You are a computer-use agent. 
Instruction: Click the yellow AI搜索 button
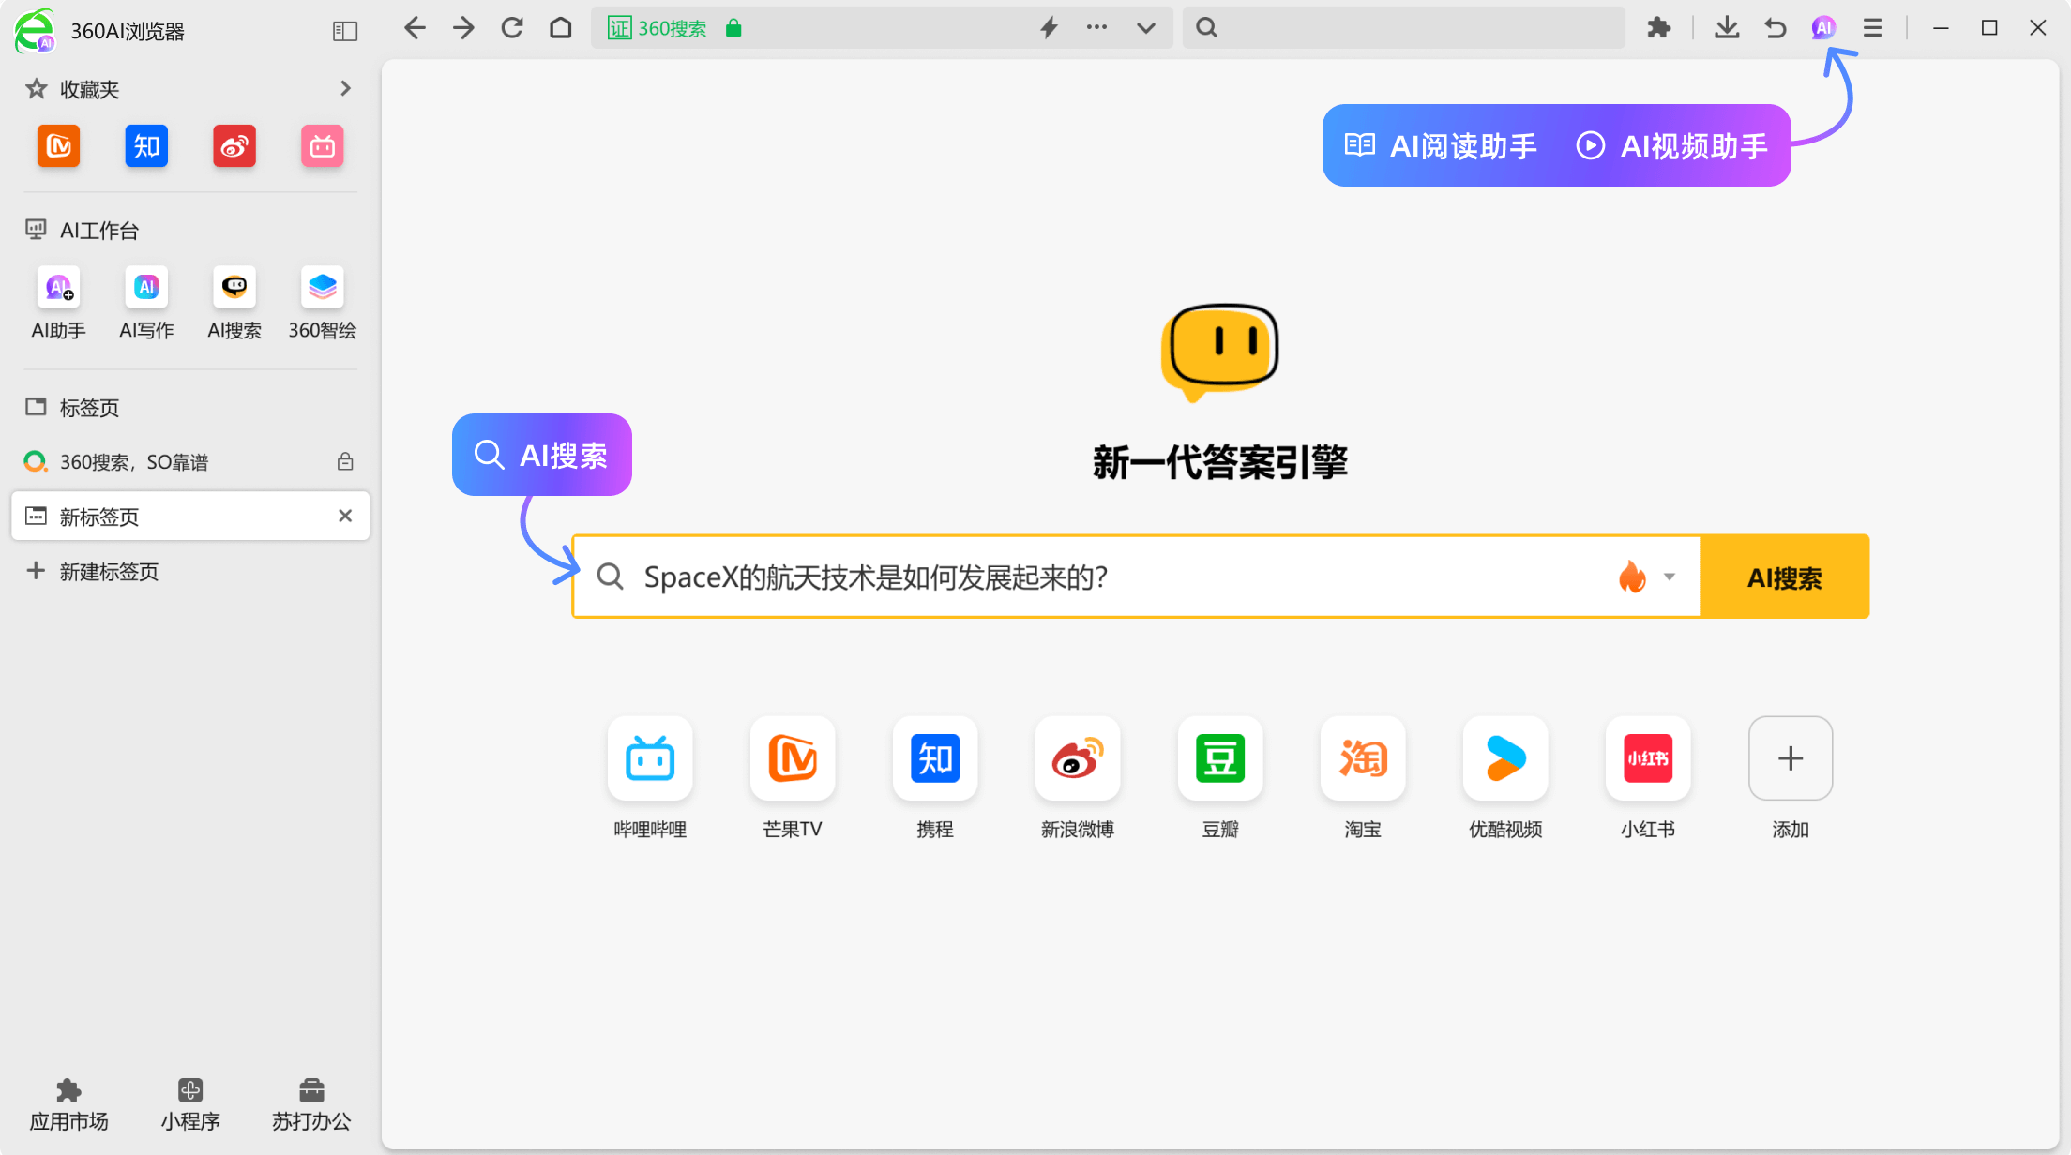coord(1783,577)
